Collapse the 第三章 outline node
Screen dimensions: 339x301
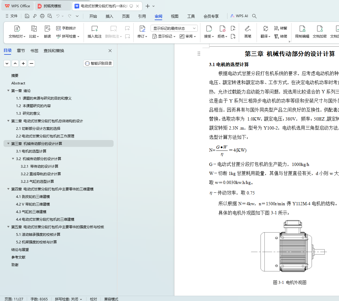coord(8,144)
